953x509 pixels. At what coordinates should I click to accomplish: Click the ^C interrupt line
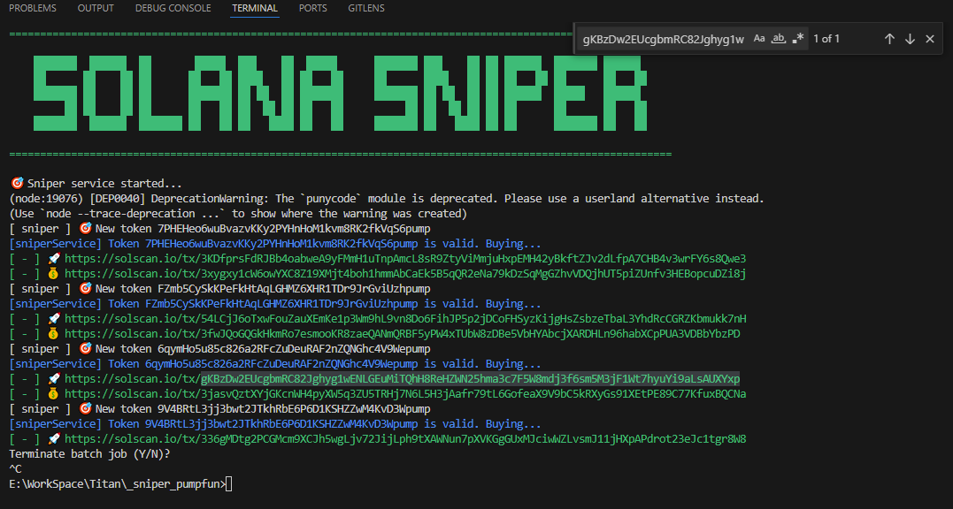15,469
